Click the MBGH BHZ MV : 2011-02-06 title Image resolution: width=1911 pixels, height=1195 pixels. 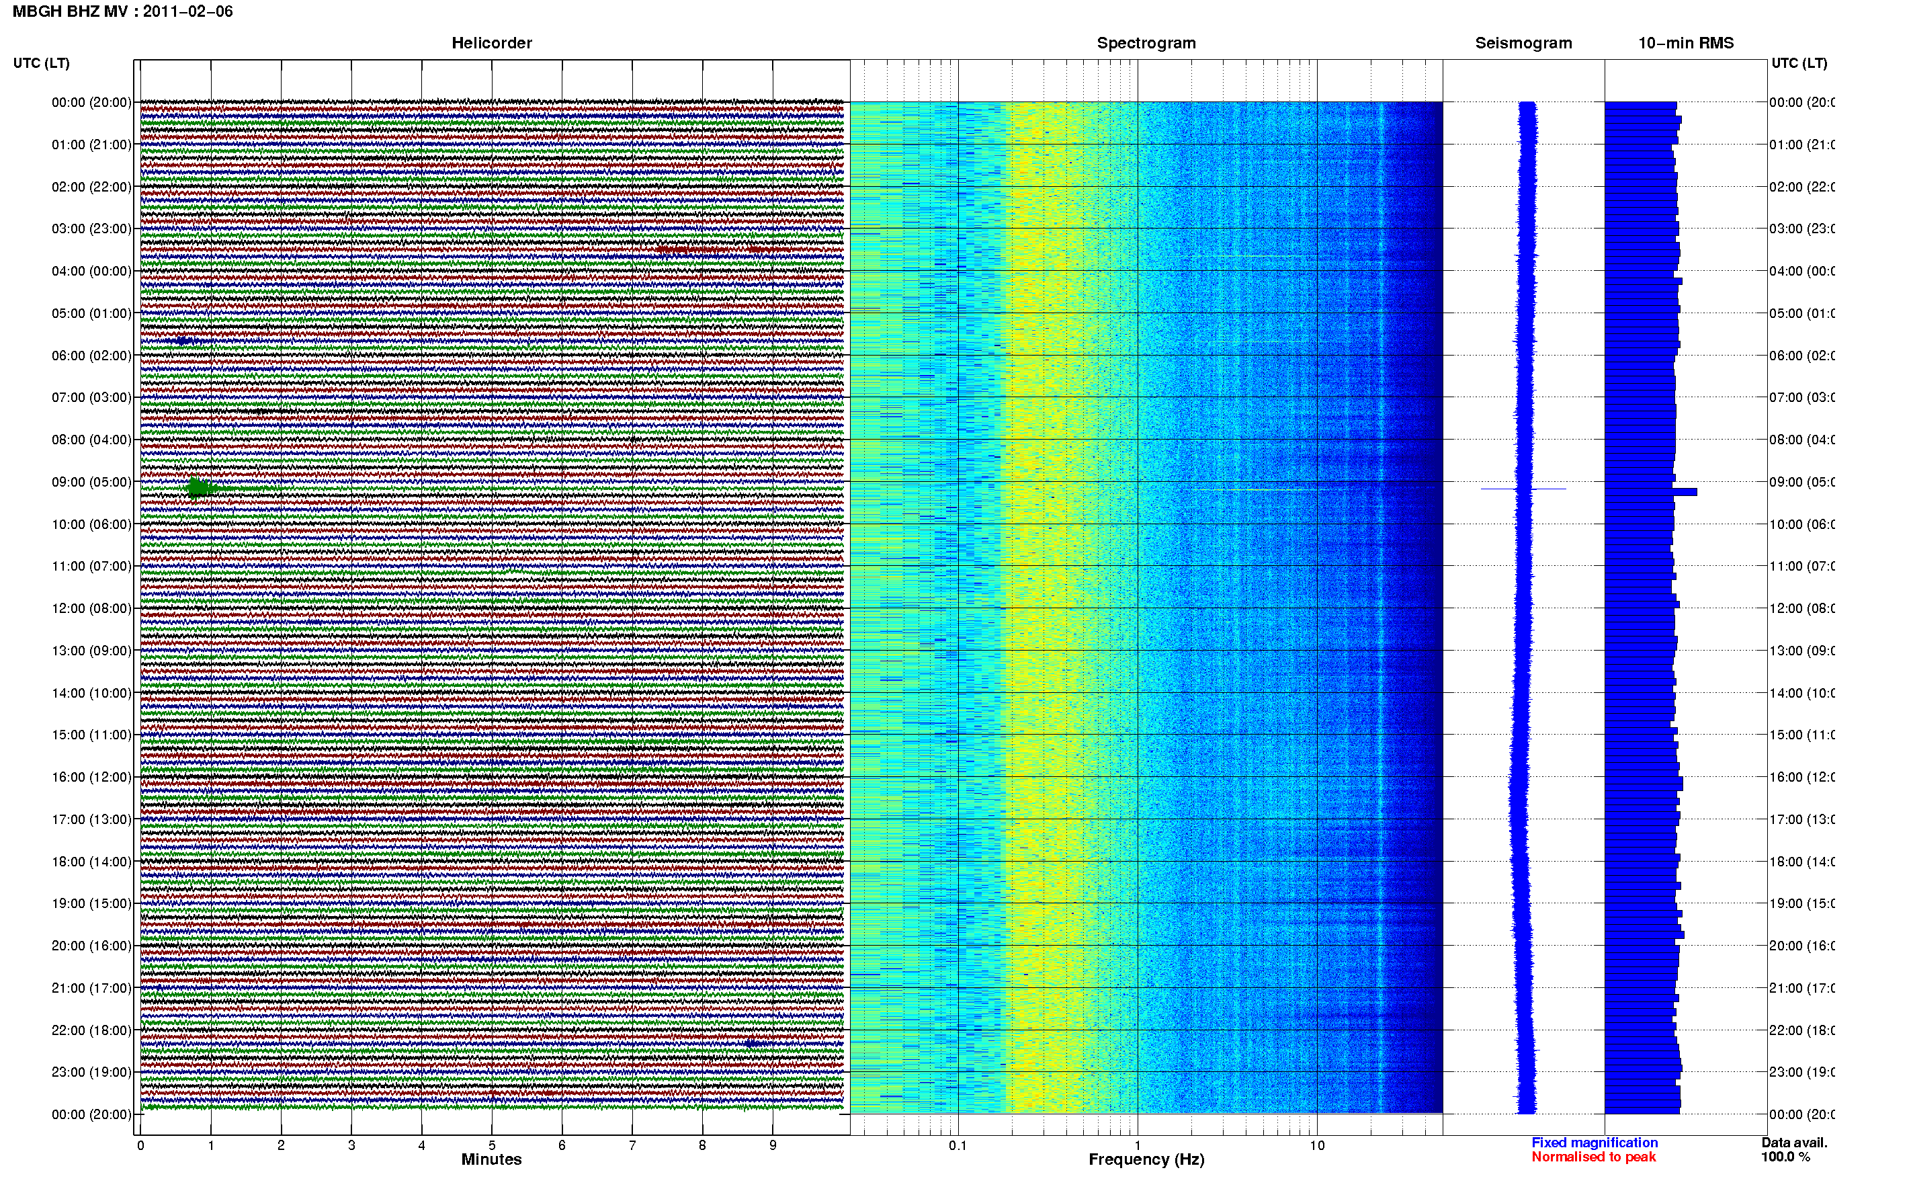point(122,11)
